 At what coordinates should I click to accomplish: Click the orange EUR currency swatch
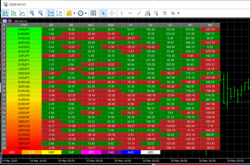[x=32, y=152]
